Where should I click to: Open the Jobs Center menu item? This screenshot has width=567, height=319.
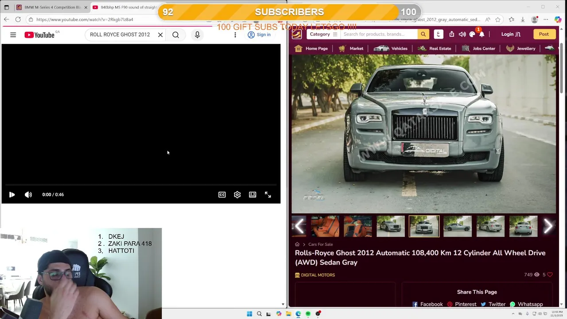pos(478,48)
